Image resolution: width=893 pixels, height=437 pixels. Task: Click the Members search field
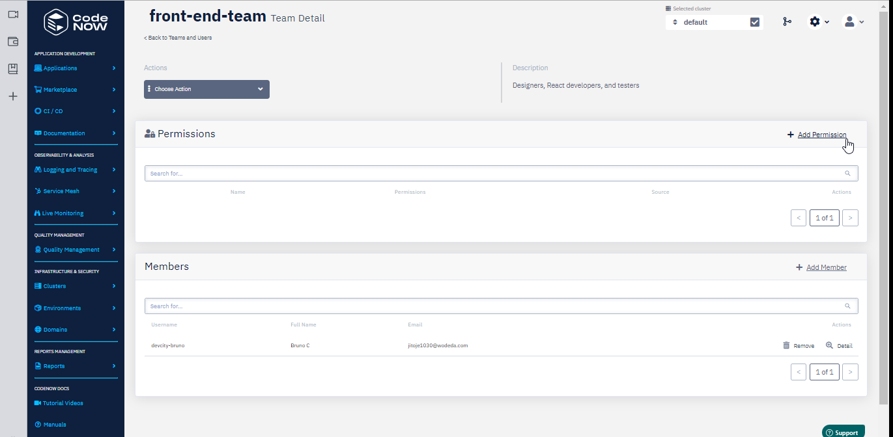point(501,306)
